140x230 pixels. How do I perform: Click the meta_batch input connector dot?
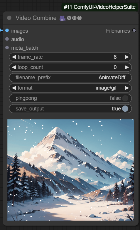coord(7,48)
